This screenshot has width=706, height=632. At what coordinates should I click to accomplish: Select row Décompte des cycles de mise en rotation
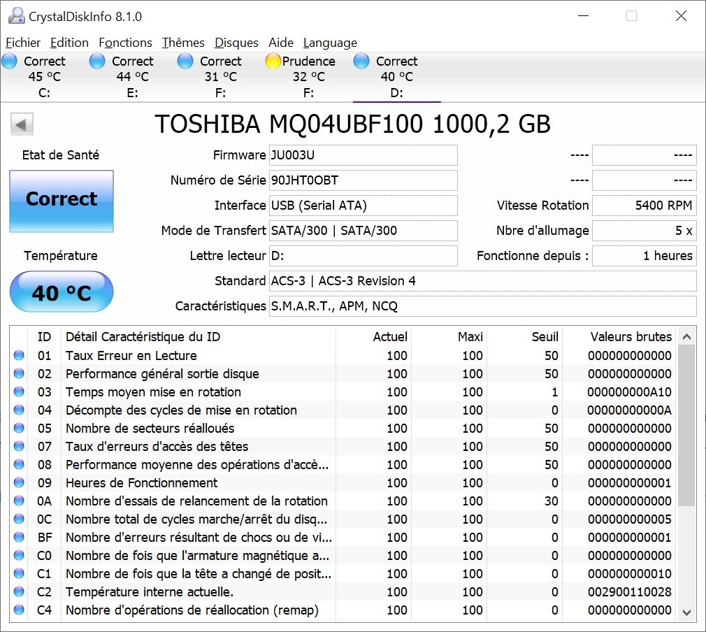pos(343,410)
